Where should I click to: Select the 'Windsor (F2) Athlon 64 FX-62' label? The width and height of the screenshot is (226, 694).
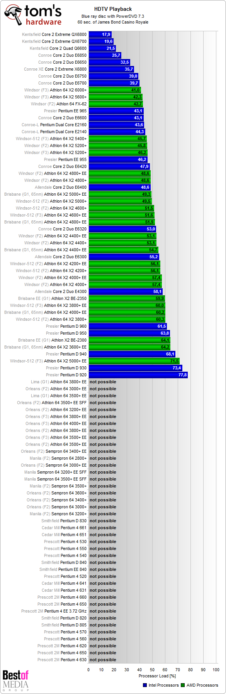[x=59, y=104]
